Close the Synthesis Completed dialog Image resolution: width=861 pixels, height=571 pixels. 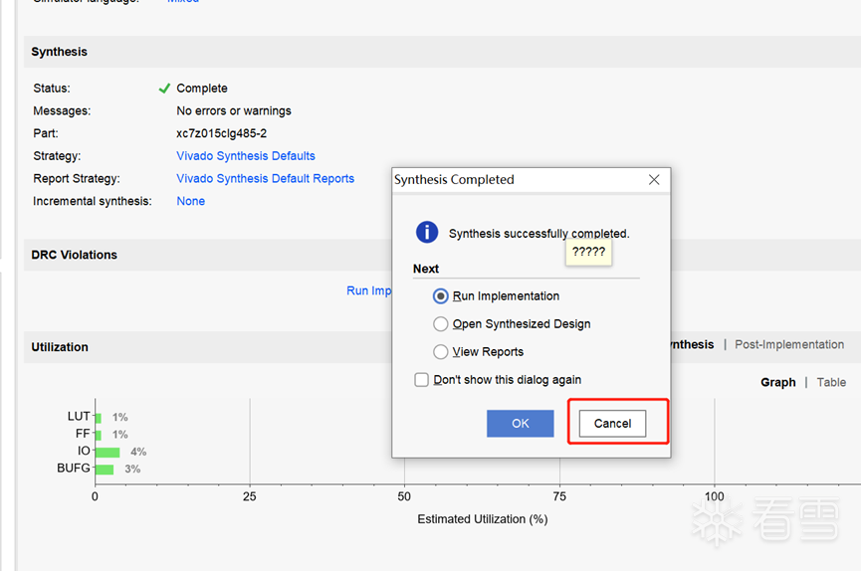[654, 180]
